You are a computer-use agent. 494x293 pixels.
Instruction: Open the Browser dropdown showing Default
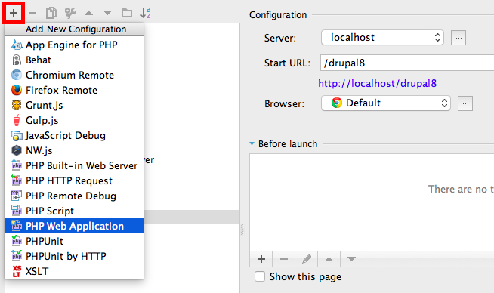(386, 103)
